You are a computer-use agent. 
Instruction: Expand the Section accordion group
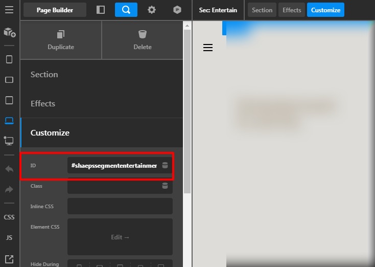click(x=101, y=74)
